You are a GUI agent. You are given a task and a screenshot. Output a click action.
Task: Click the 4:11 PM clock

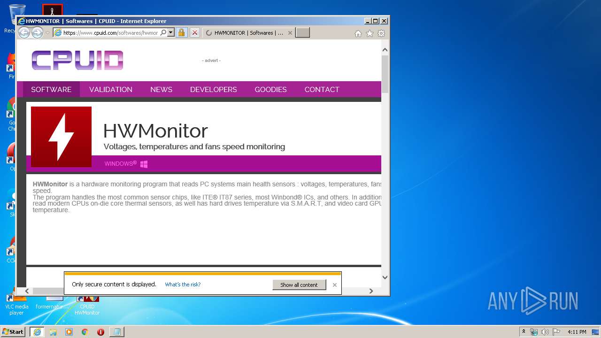tap(577, 332)
